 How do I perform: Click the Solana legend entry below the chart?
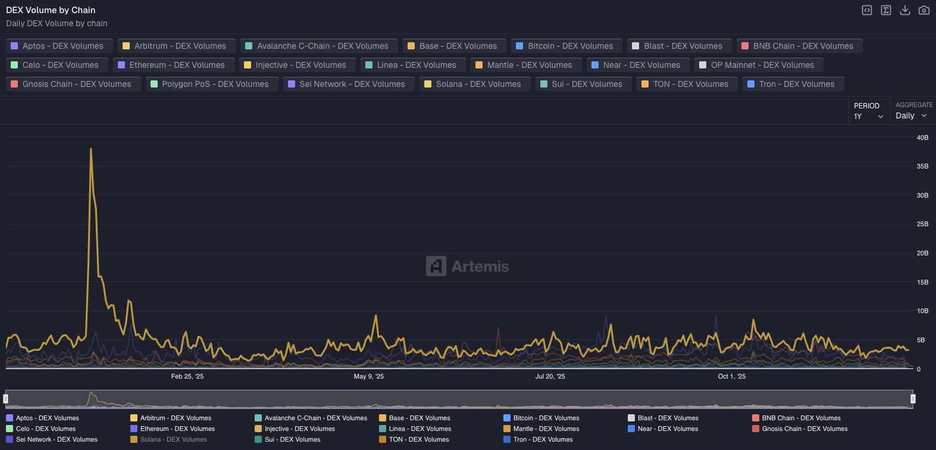(169, 439)
